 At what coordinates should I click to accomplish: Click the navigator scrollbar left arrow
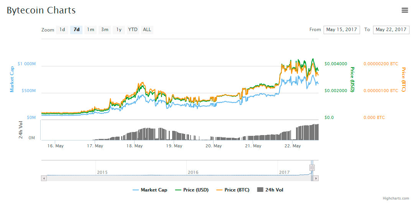coord(44,178)
